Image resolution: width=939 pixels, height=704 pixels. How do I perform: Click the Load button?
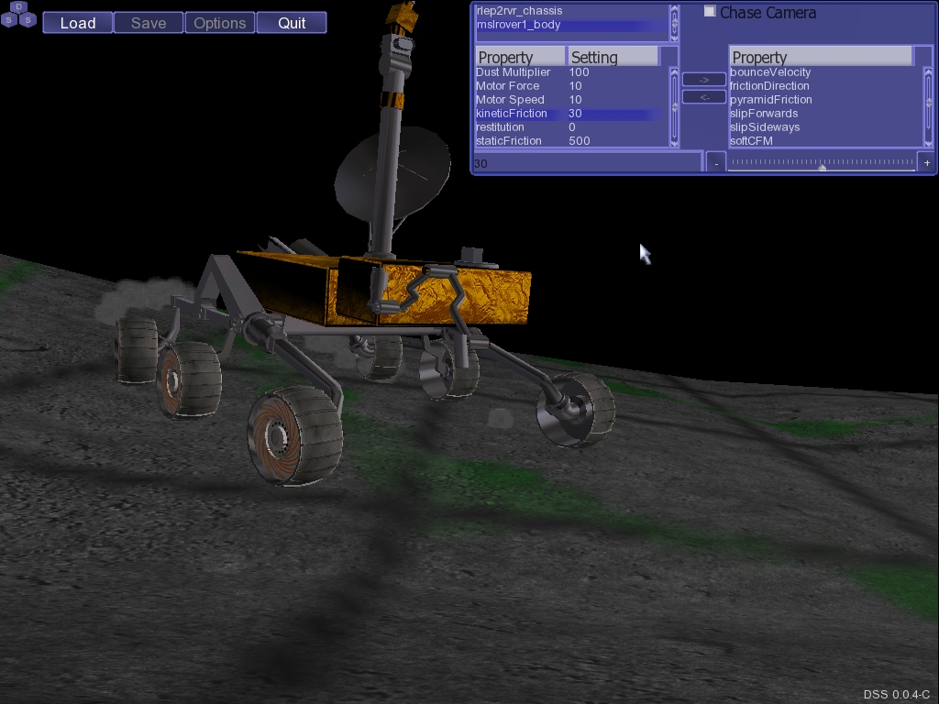78,23
